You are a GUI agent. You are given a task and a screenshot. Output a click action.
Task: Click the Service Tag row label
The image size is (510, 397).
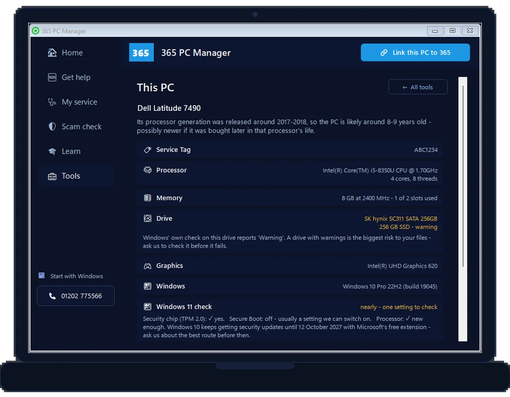[x=173, y=150]
